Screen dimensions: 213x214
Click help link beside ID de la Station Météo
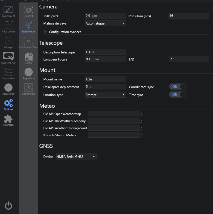coord(141,135)
